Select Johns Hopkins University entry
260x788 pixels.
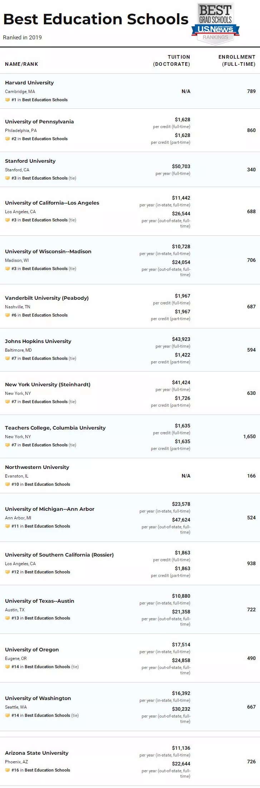tap(38, 341)
